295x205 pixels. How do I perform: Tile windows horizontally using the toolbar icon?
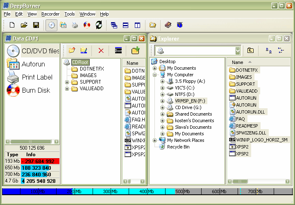tap(125, 25)
